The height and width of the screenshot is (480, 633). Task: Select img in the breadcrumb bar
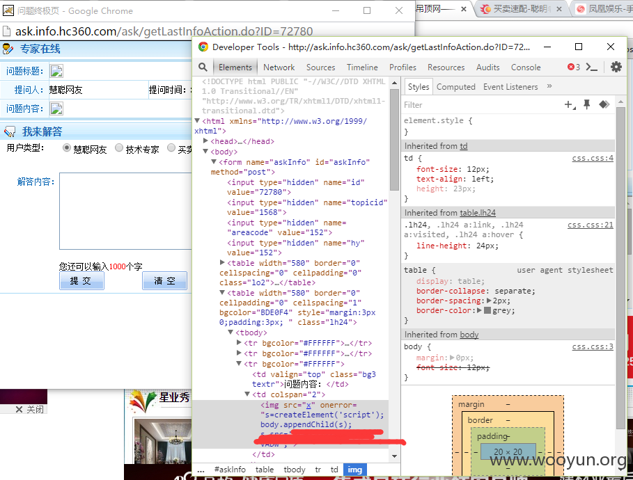coord(355,470)
